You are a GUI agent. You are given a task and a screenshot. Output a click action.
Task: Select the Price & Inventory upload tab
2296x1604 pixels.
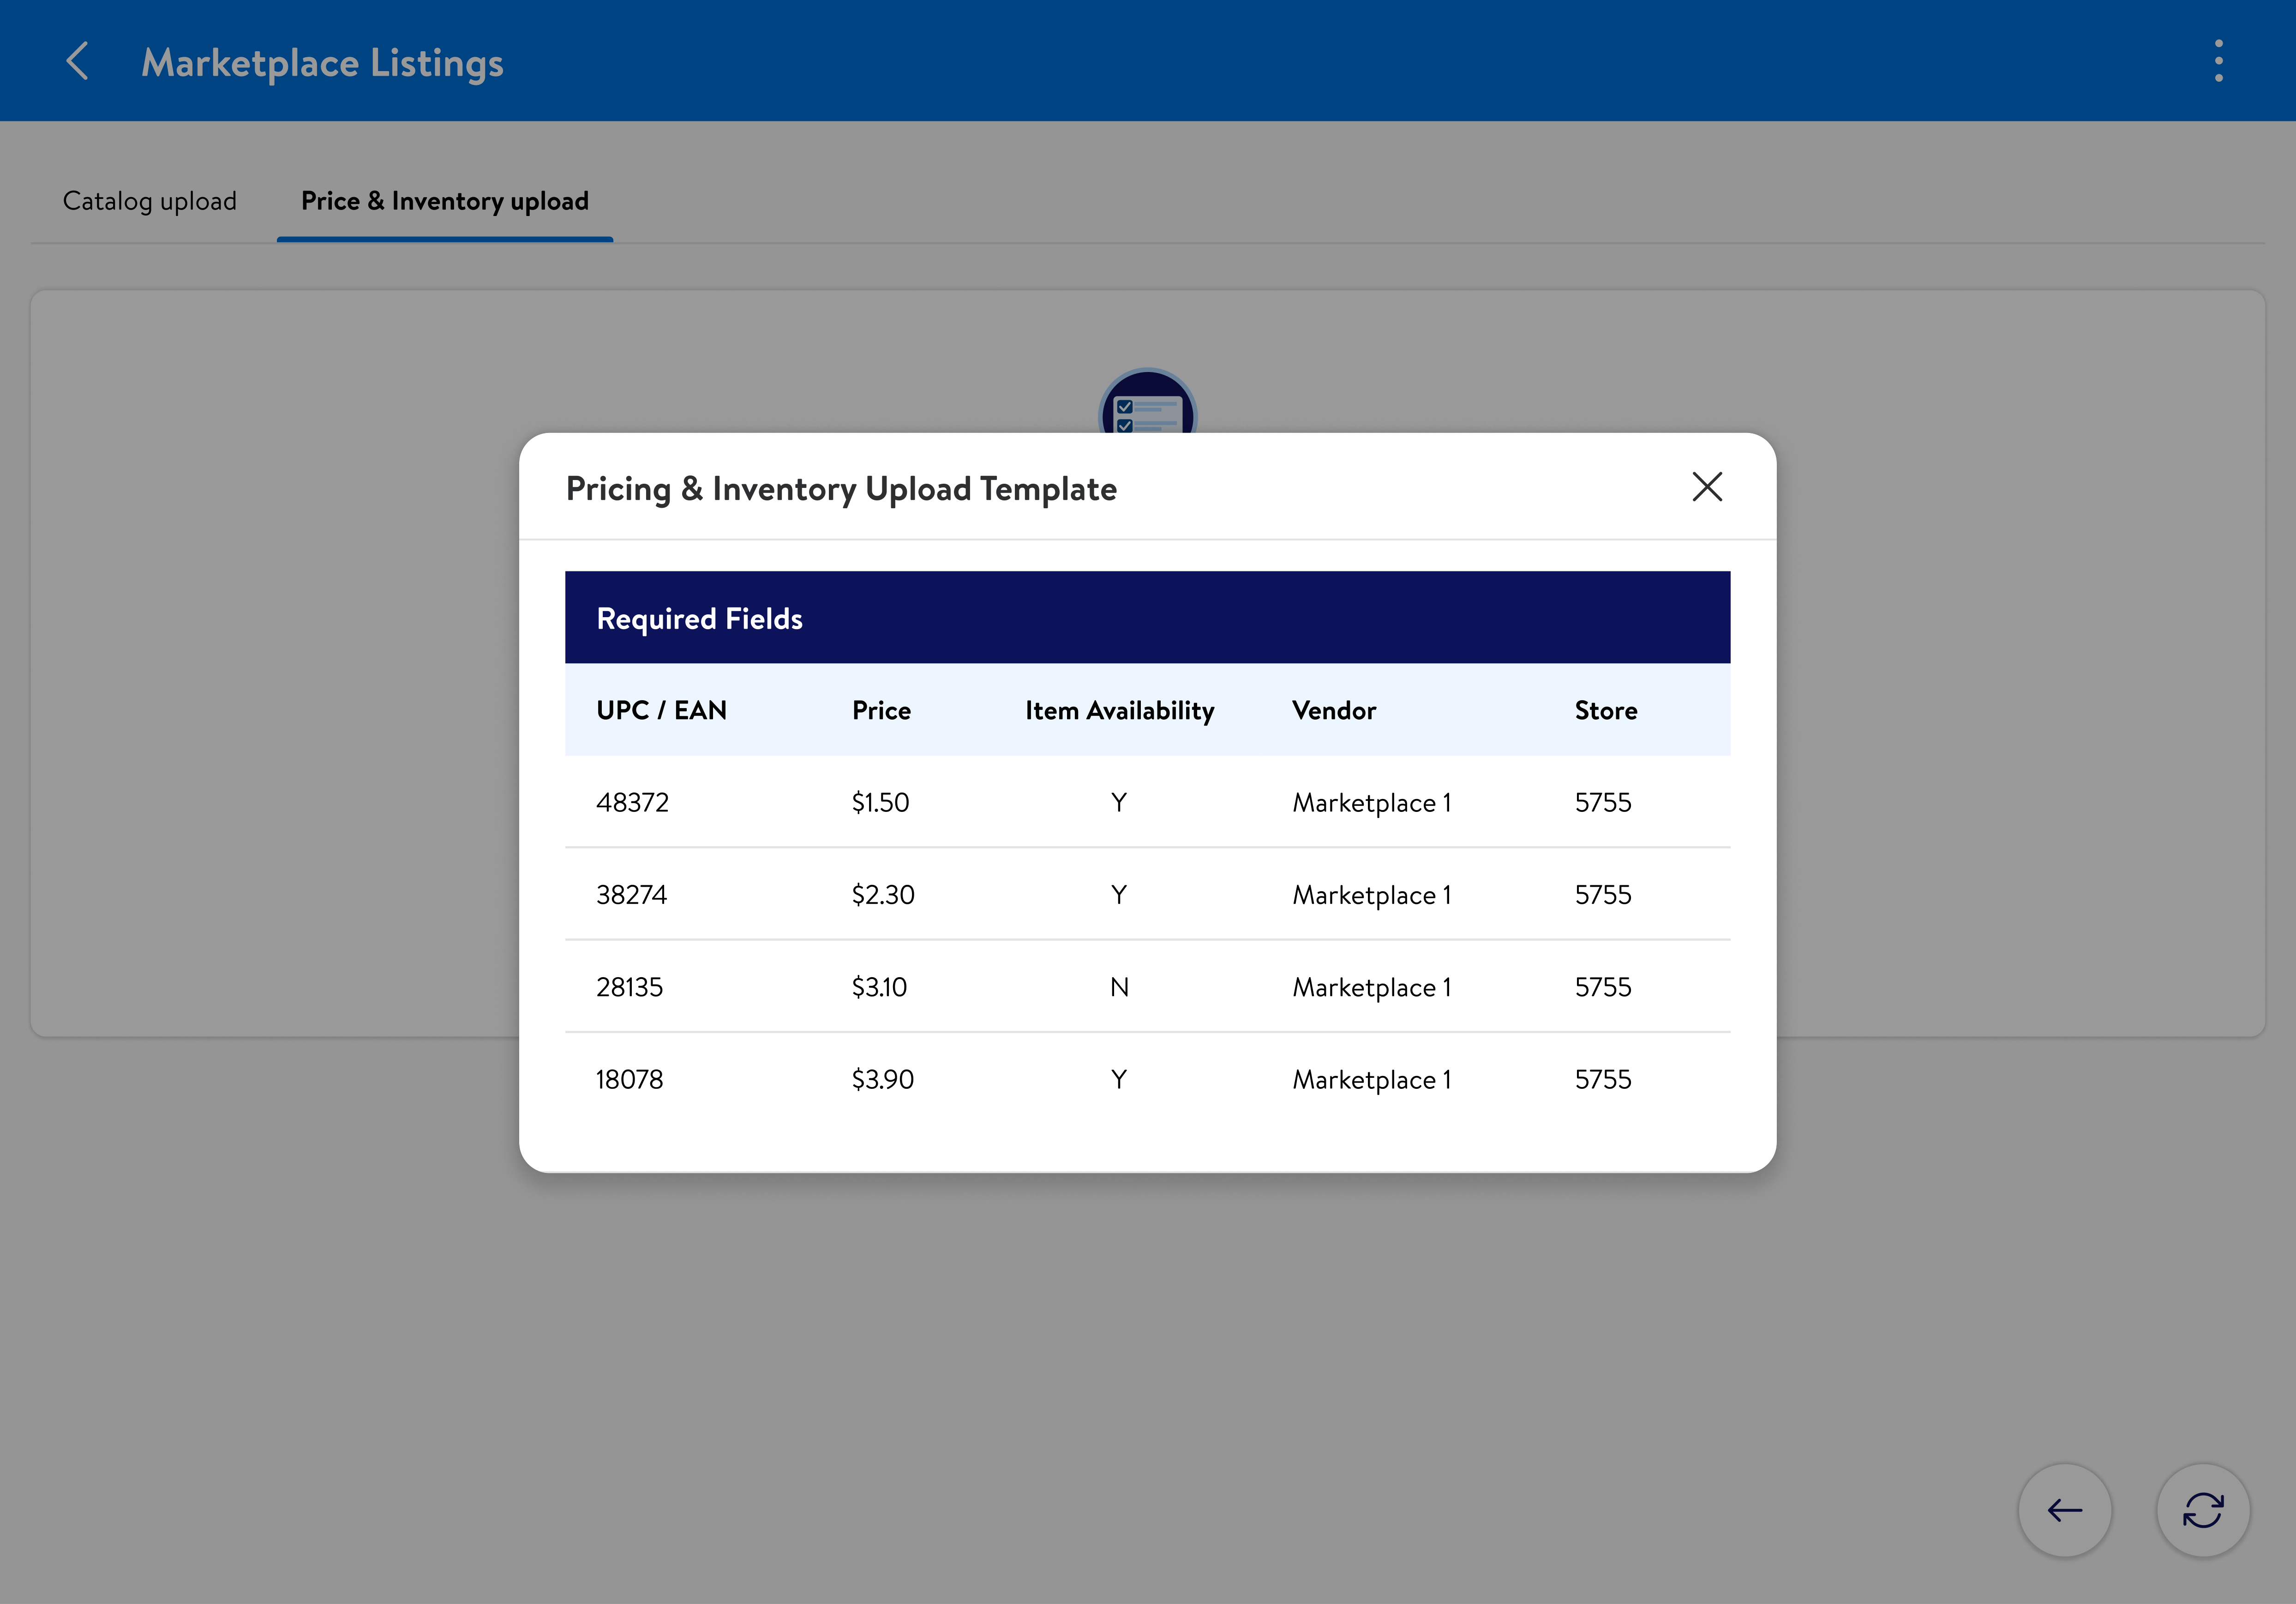point(444,201)
